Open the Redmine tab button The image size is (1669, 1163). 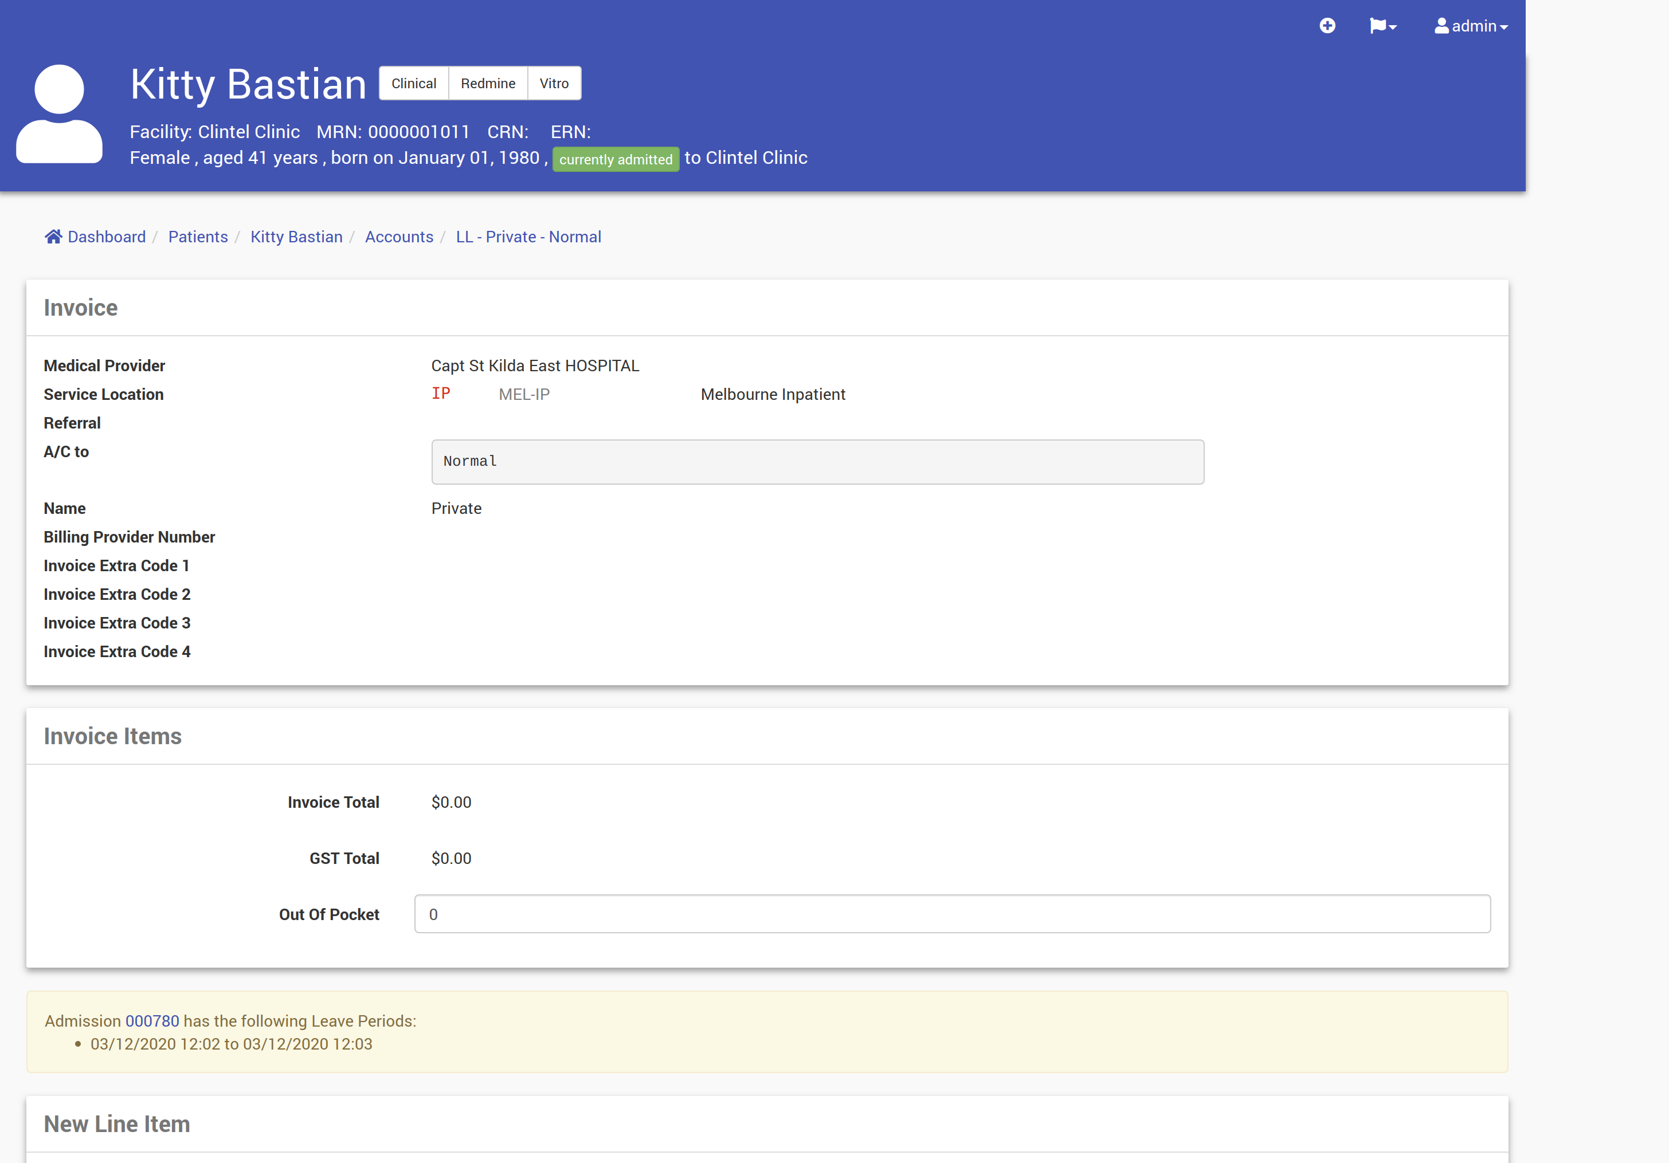pos(488,84)
